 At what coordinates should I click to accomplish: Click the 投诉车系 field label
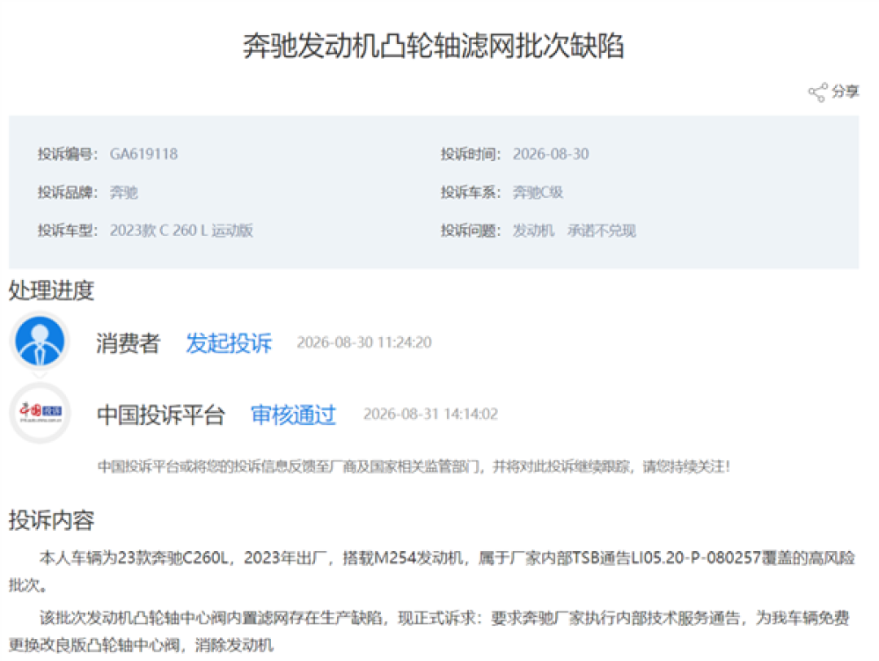click(470, 192)
